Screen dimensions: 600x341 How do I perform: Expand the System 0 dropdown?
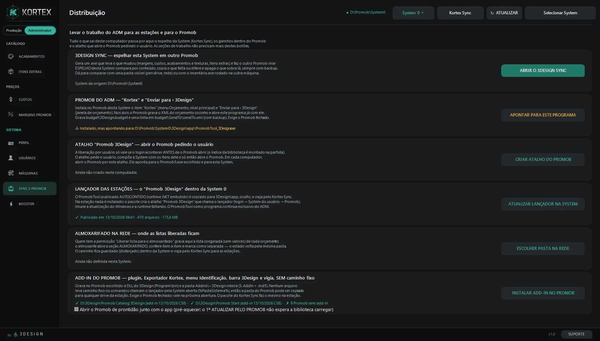413,13
